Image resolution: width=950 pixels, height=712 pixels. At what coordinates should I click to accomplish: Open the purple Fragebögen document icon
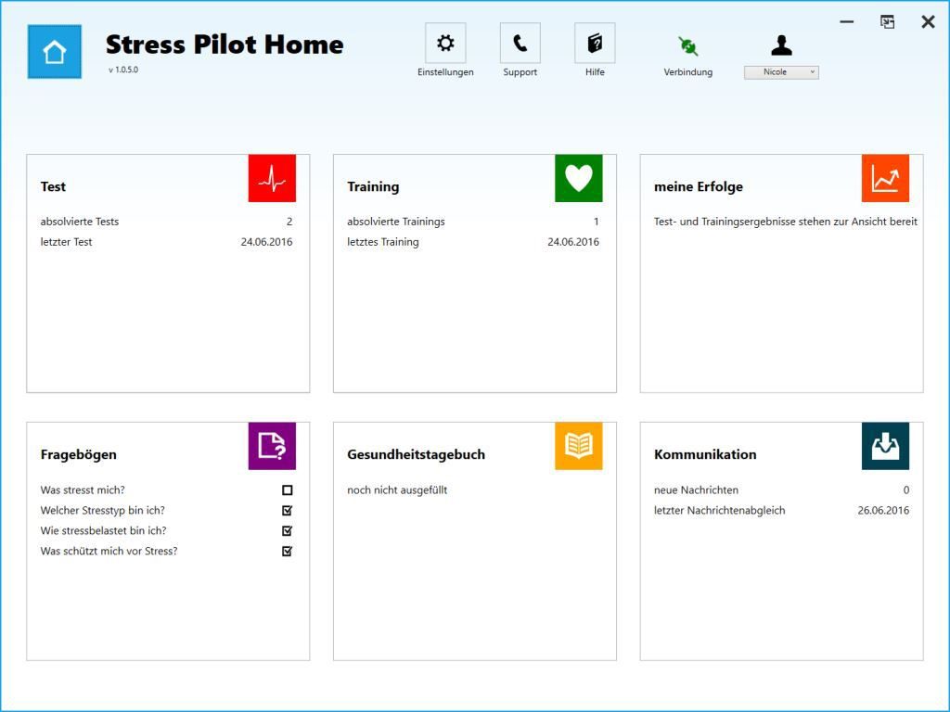click(x=272, y=446)
